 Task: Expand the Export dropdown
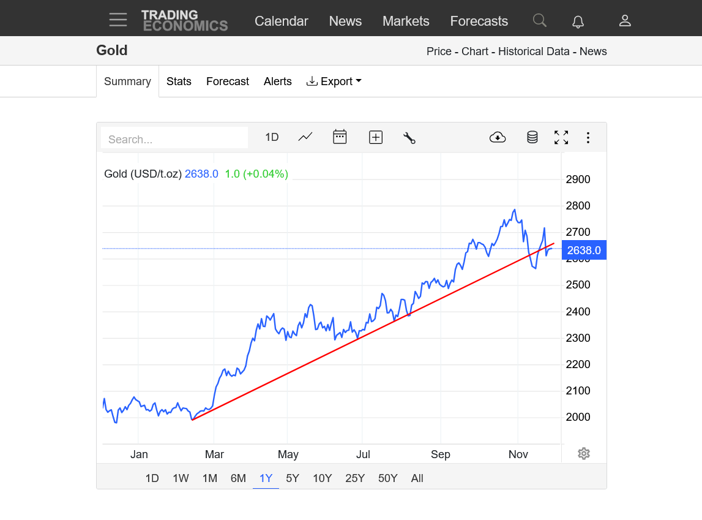(x=334, y=81)
